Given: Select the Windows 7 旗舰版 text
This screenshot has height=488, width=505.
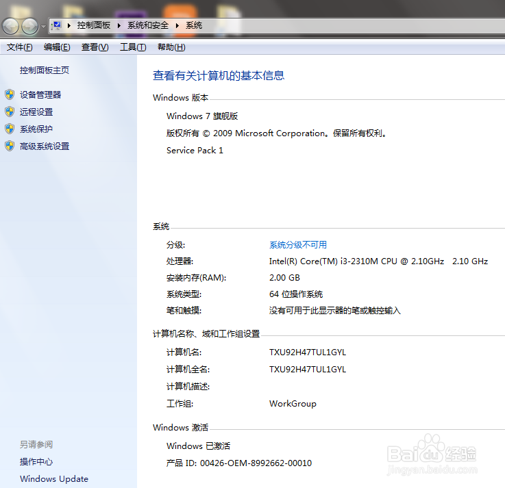Looking at the screenshot, I should (202, 116).
